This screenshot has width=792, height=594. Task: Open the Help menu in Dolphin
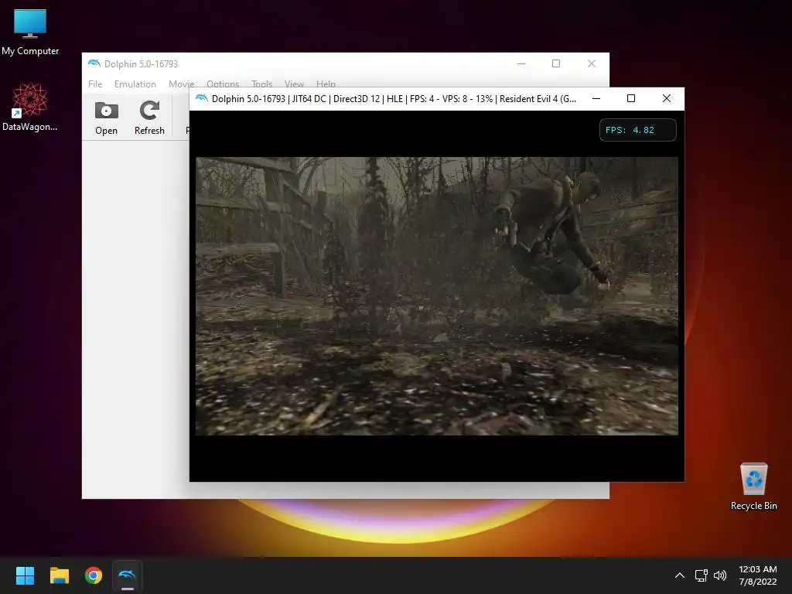coord(326,84)
